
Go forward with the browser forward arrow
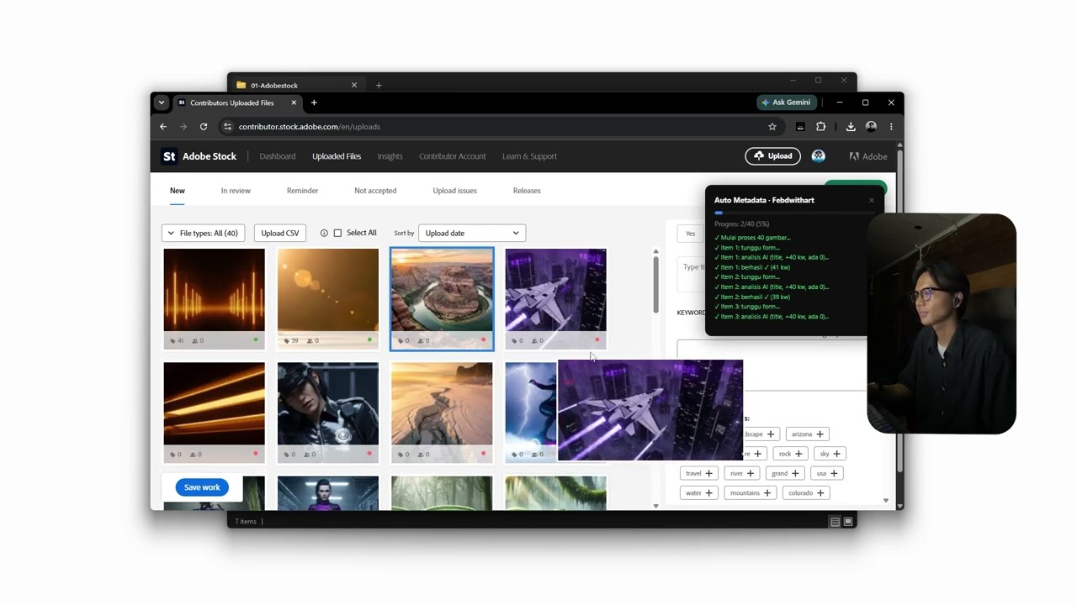click(183, 127)
